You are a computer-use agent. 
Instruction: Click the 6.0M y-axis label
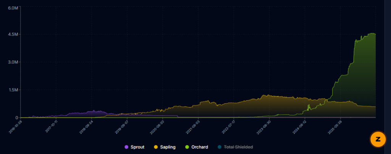(x=13, y=8)
